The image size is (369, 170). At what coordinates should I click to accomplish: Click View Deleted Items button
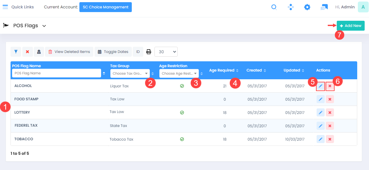pyautogui.click(x=69, y=52)
